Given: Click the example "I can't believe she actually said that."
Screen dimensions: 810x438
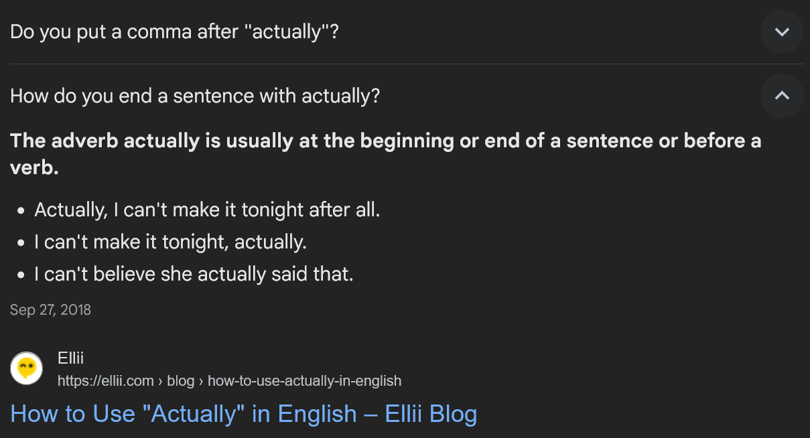Looking at the screenshot, I should 194,274.
